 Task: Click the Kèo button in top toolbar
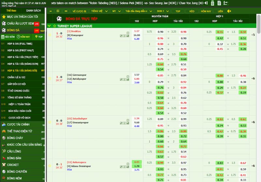[192, 11]
